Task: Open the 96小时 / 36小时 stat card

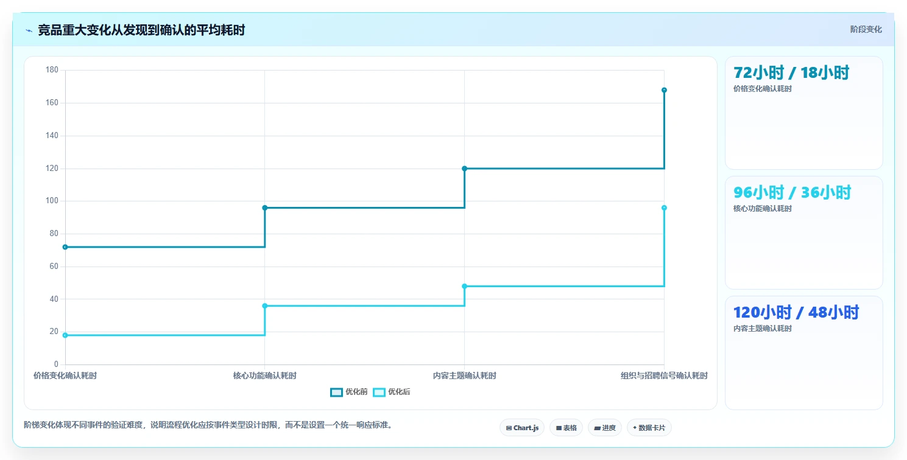Action: tap(803, 232)
